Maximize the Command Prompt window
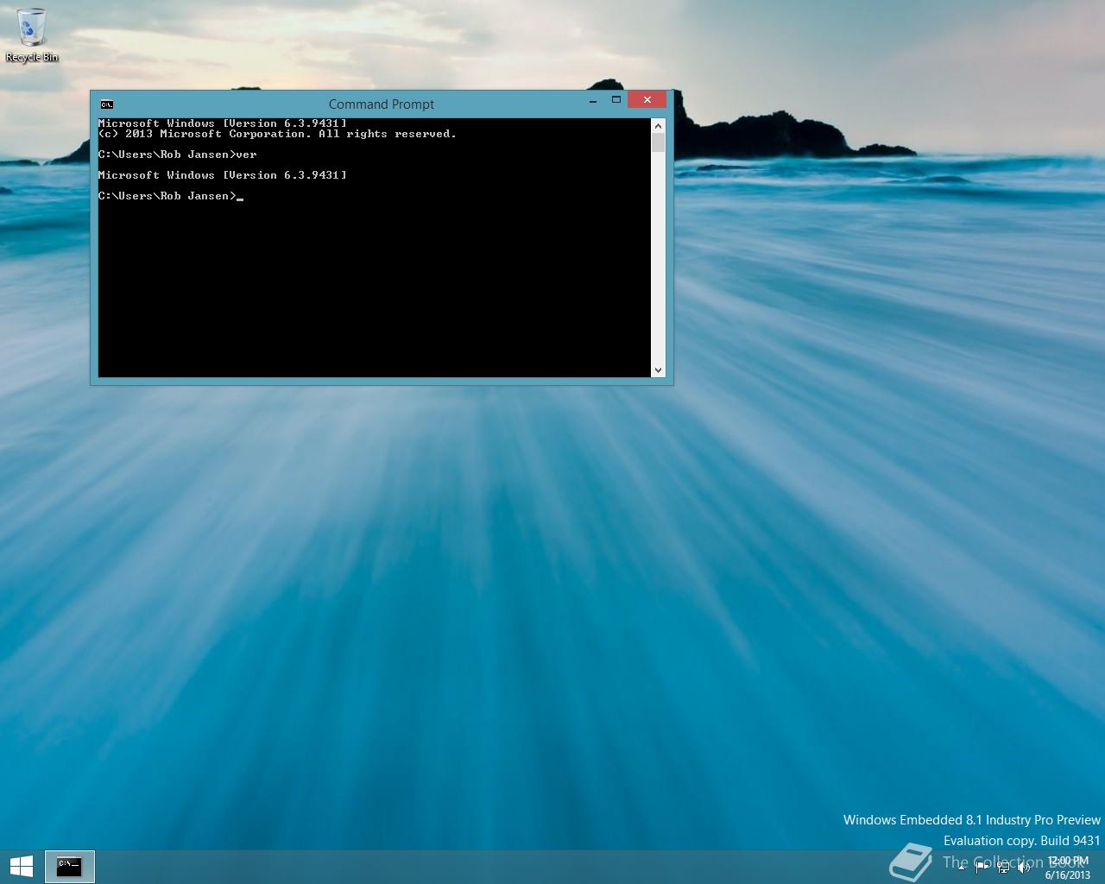The height and width of the screenshot is (884, 1105). coord(616,100)
